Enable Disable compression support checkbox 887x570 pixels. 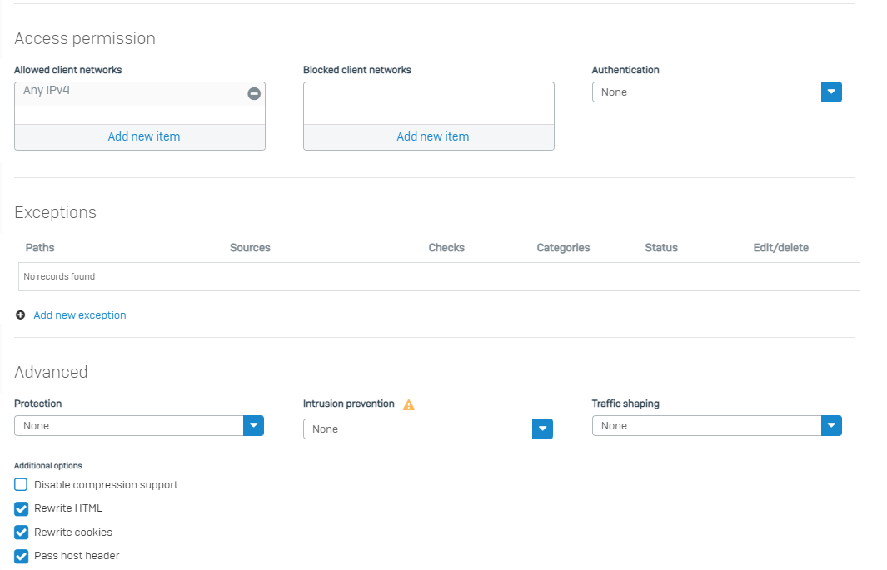click(22, 484)
